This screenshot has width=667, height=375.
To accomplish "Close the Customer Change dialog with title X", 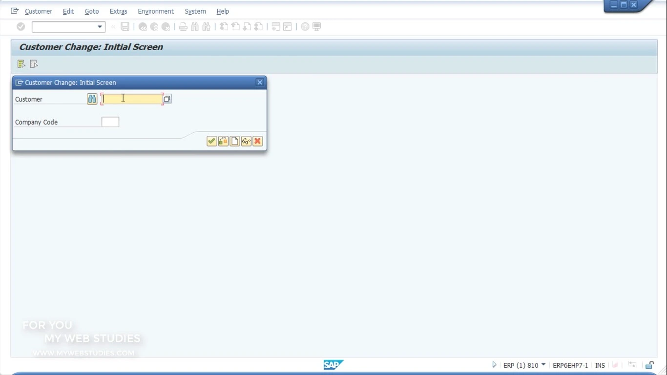I will click(260, 83).
